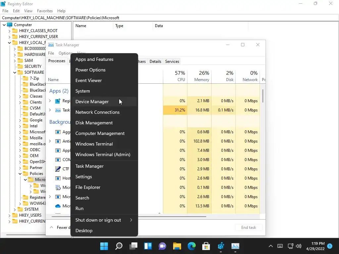Select the Processes tab

[57, 61]
